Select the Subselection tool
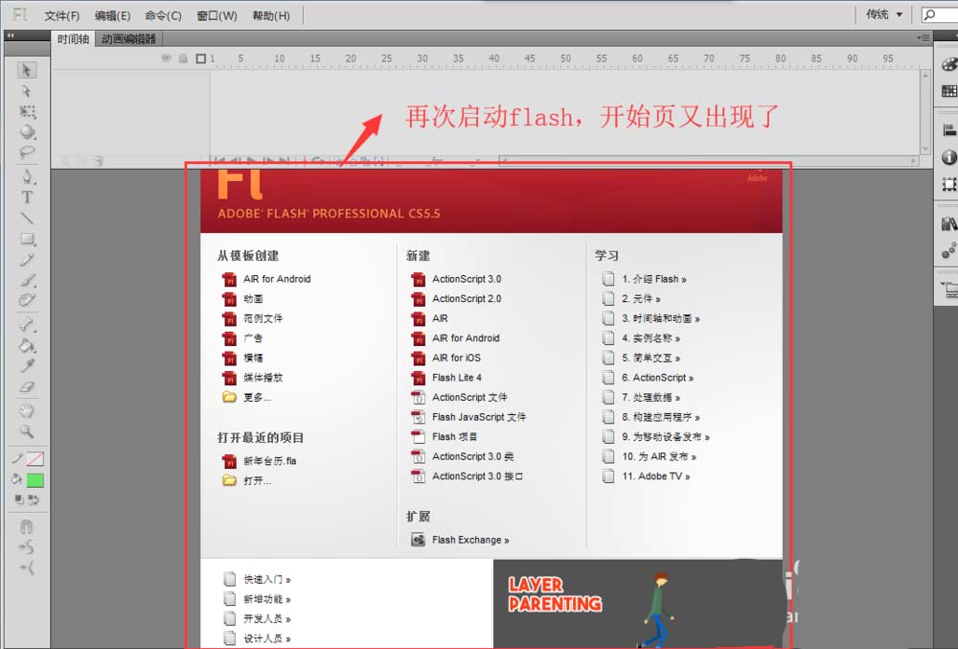Image resolution: width=958 pixels, height=649 pixels. pos(26,91)
